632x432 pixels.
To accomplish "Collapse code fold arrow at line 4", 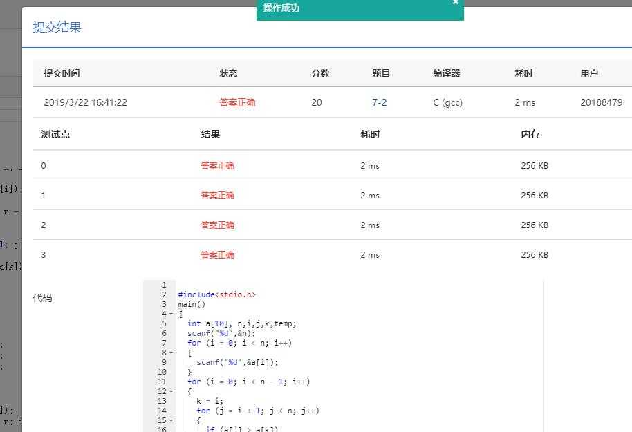I will click(171, 314).
